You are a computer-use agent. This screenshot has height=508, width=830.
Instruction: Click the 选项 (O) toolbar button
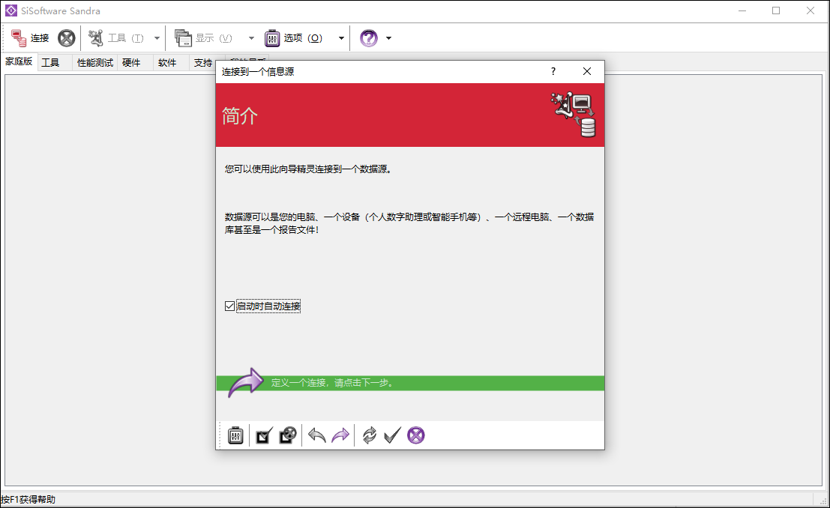click(x=294, y=38)
